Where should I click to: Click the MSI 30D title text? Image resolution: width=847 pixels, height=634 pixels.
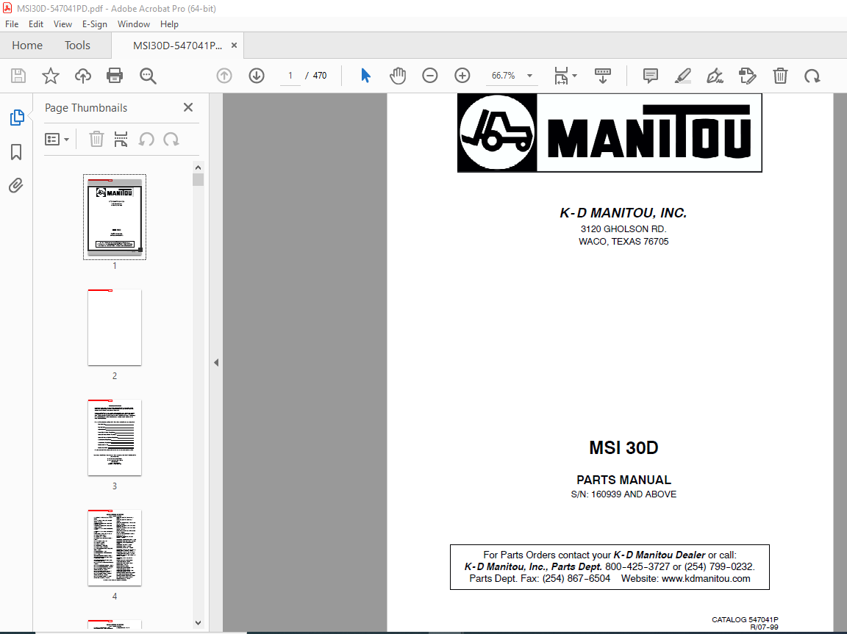(x=623, y=448)
